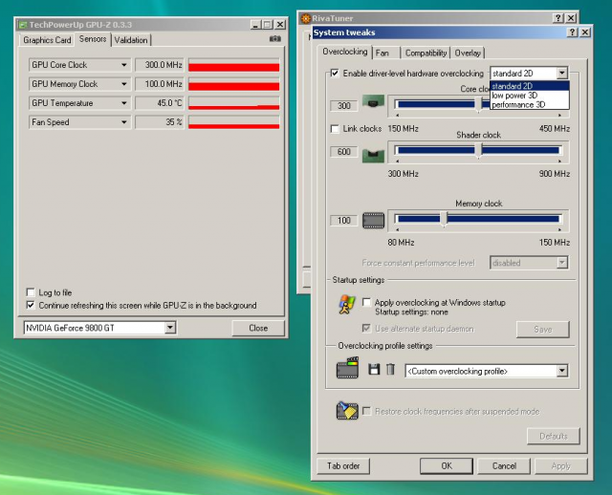The image size is (612, 495).
Task: Click the shader clock value field 600
Action: [344, 152]
